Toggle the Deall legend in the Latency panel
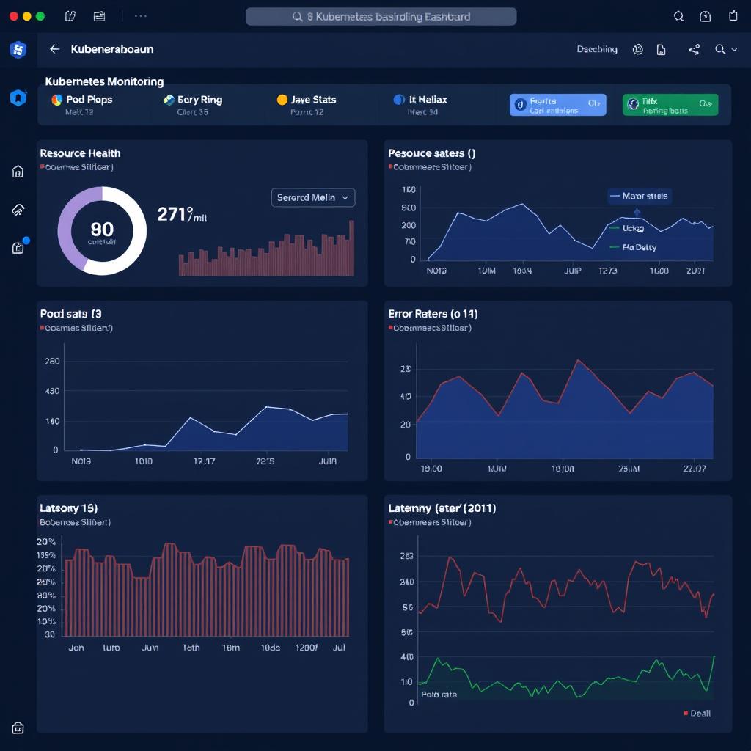The width and height of the screenshot is (751, 751). (695, 713)
